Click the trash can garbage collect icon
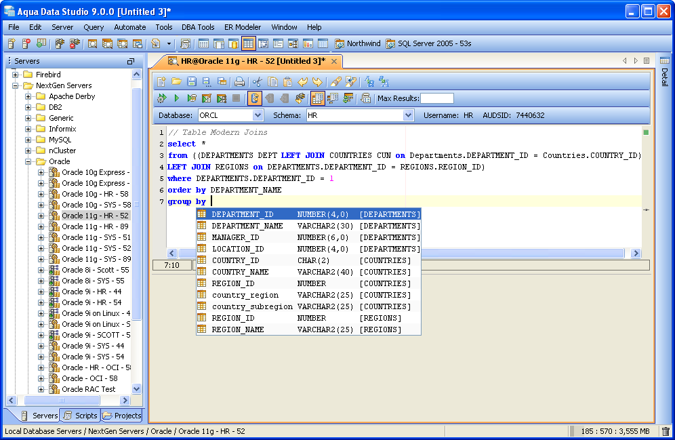This screenshot has width=675, height=440. [x=666, y=431]
